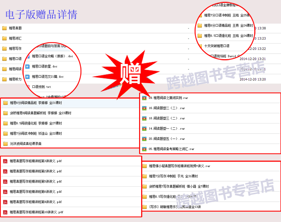Image resolution: width=281 pixels, height=222 pixels.
Task: Open the 雅思听力 folder icon
Action: tap(5, 79)
